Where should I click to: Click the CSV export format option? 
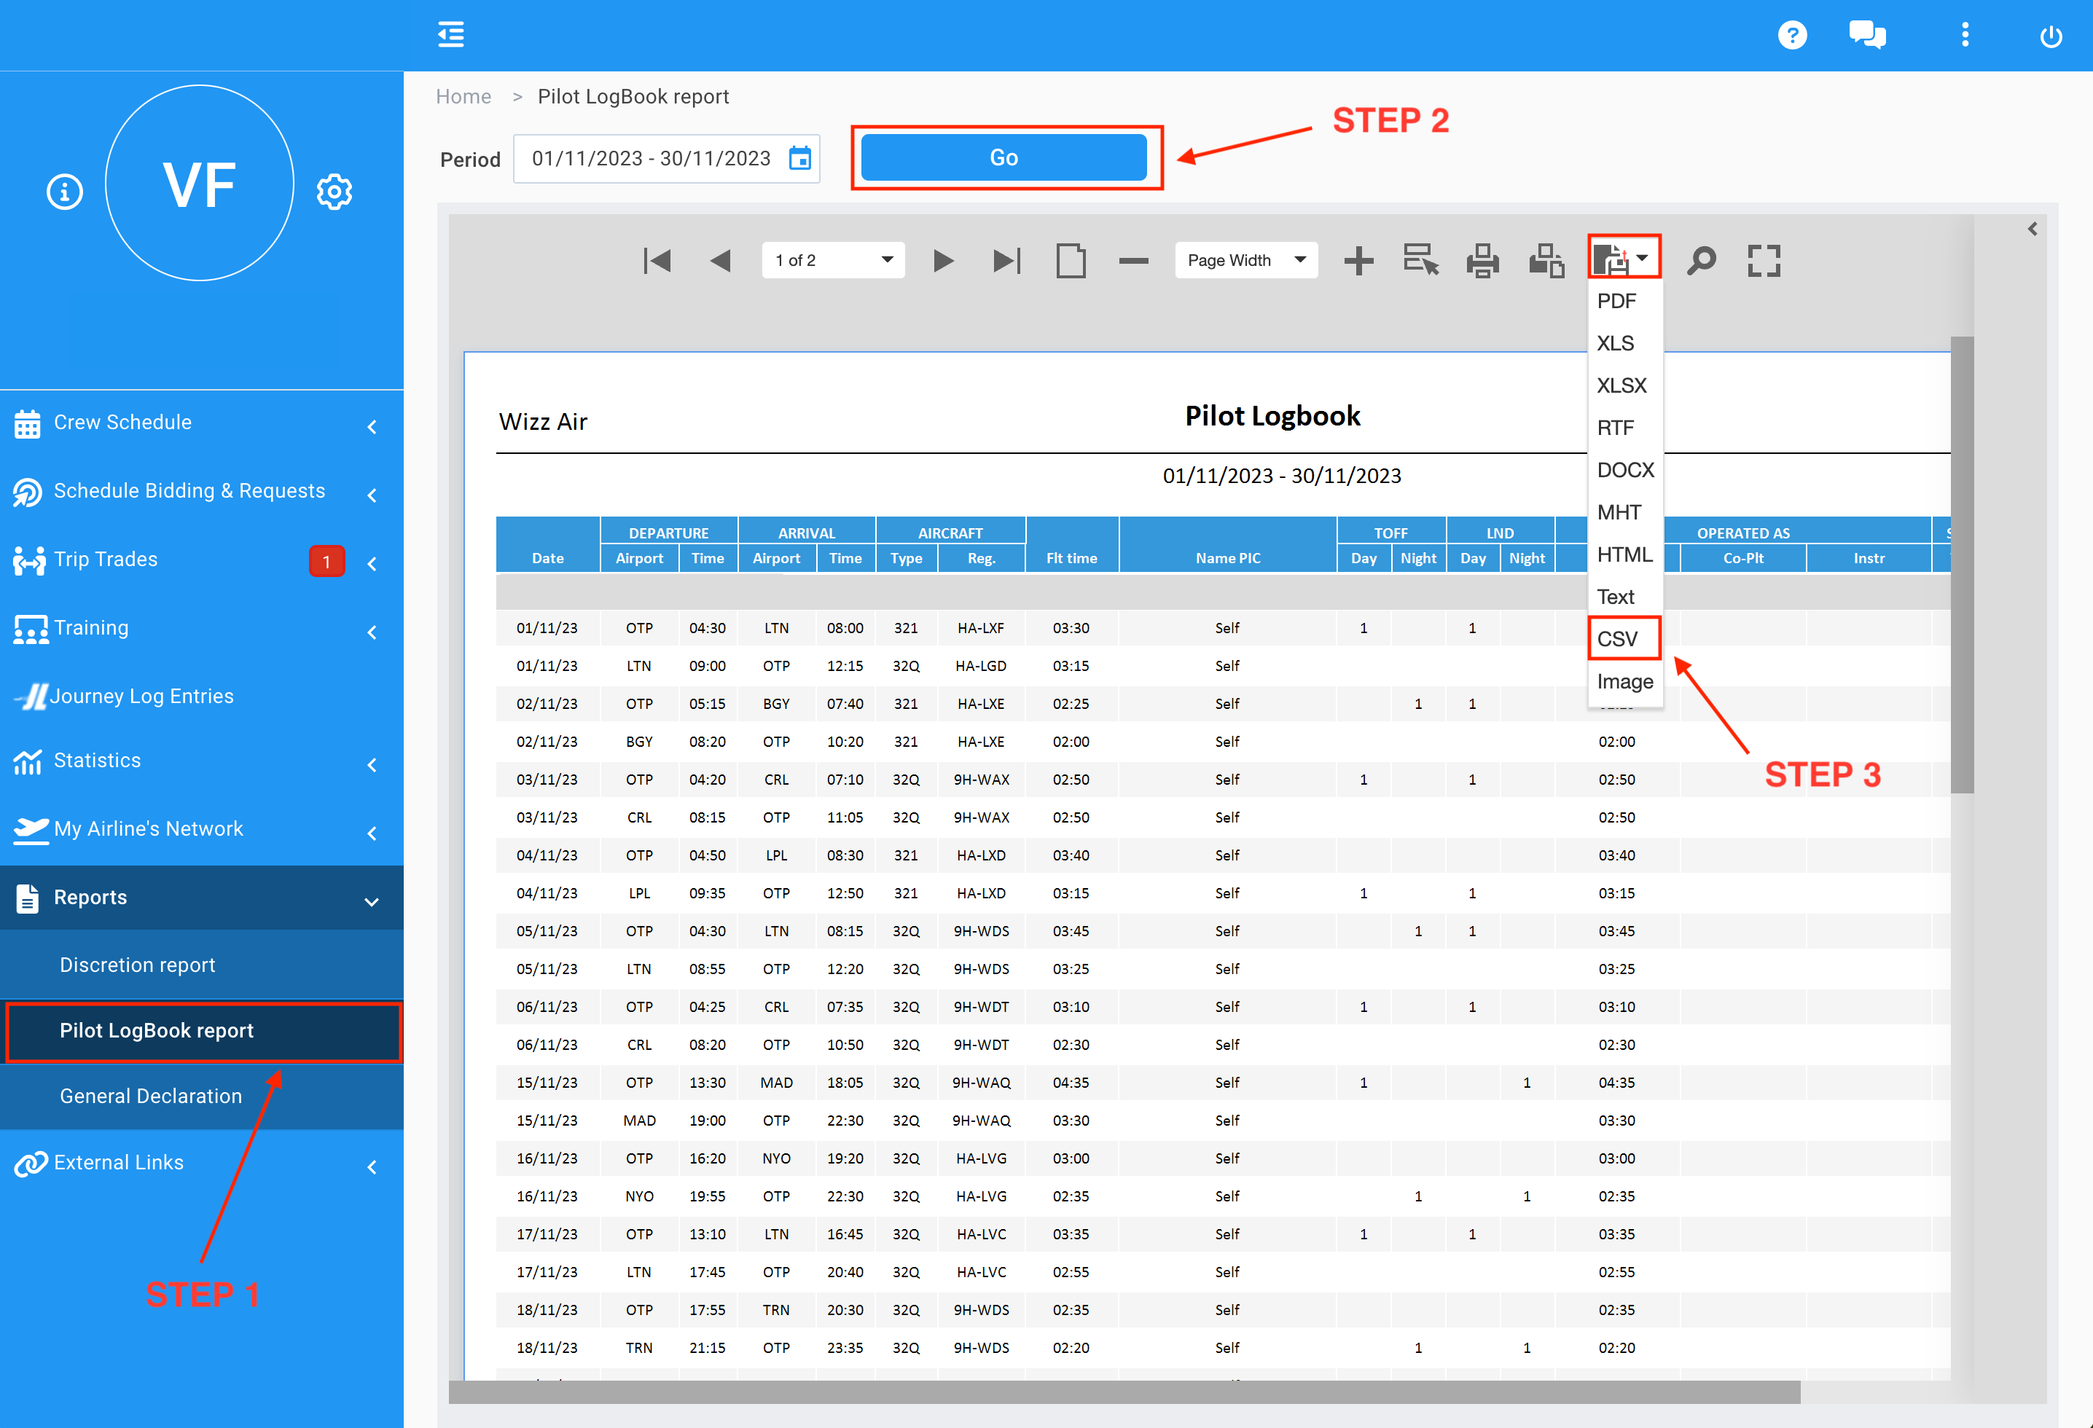(x=1621, y=637)
